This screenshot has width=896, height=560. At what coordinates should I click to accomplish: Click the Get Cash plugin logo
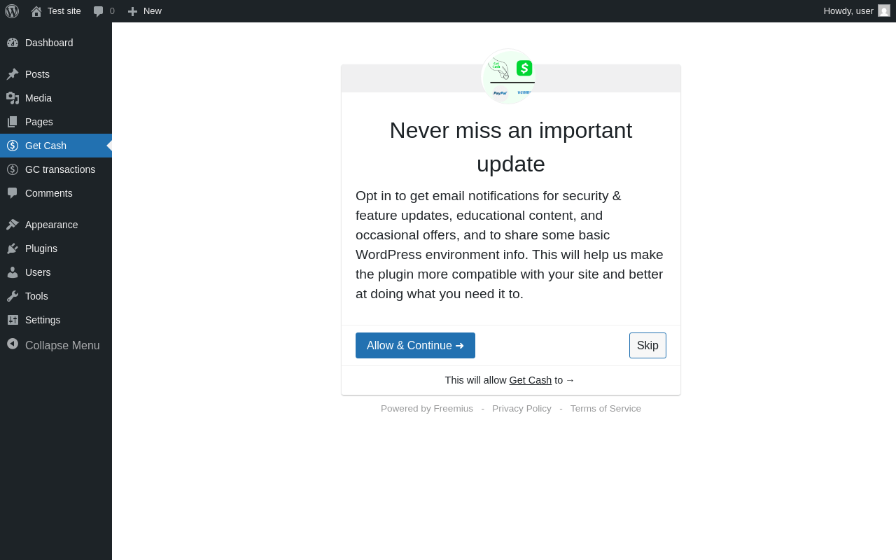(510, 76)
